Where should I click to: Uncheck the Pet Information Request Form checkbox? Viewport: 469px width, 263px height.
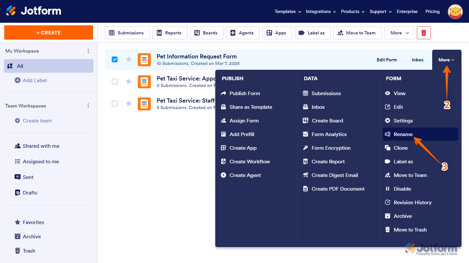115,59
